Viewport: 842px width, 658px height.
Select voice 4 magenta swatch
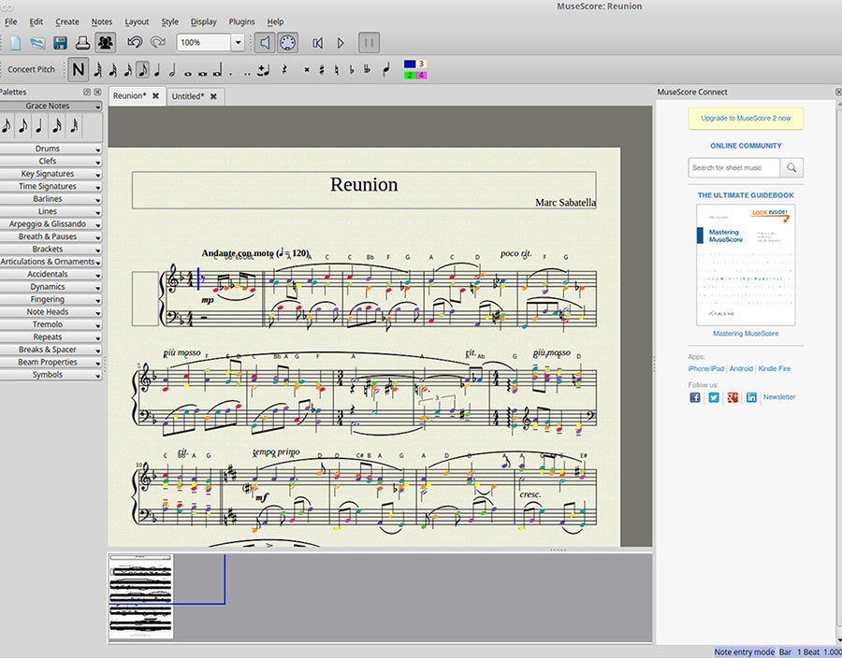tap(422, 75)
